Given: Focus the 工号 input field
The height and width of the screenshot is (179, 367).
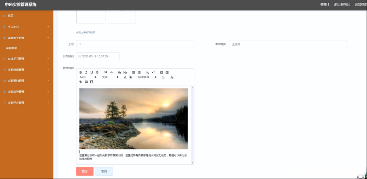Looking at the screenshot, I should (135, 44).
